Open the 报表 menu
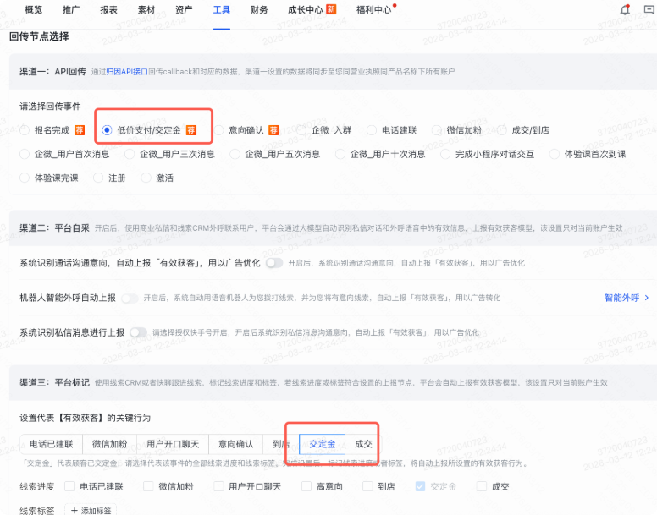This screenshot has height=515, width=657. coord(109,9)
